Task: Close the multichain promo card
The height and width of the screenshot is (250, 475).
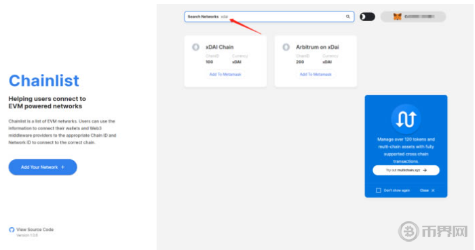Action: (x=427, y=190)
